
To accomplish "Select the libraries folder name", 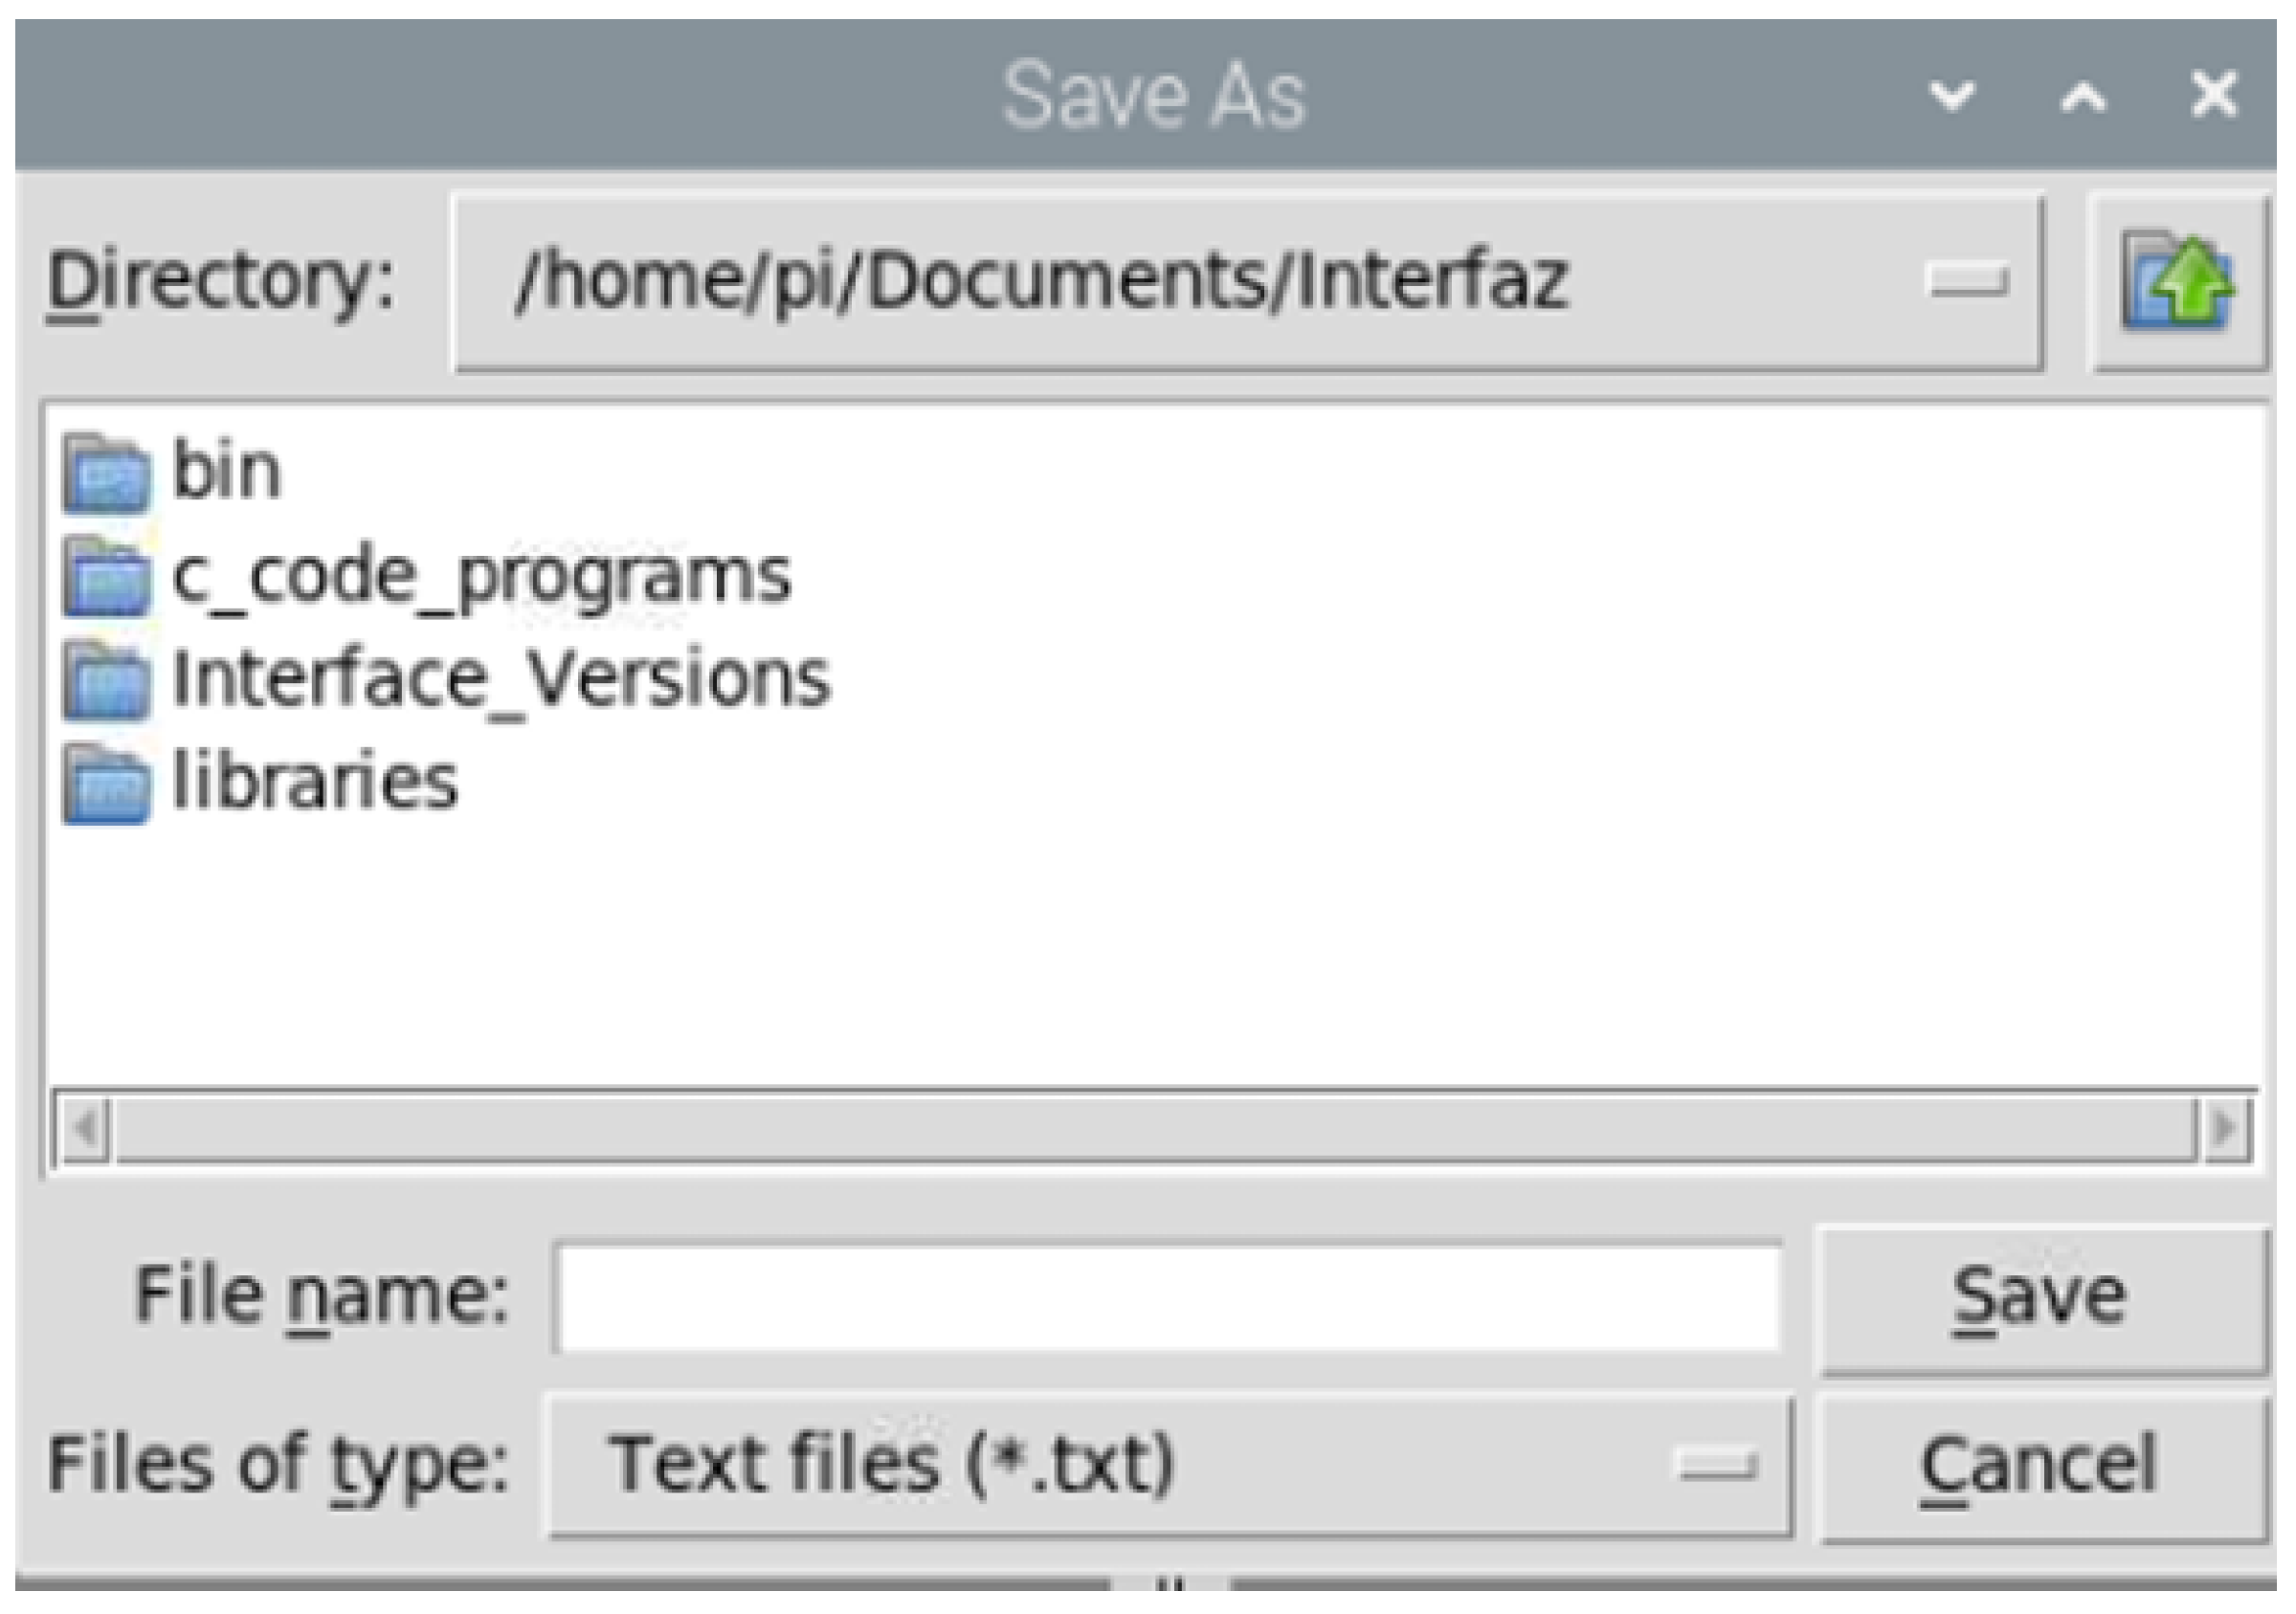I will point(315,782).
